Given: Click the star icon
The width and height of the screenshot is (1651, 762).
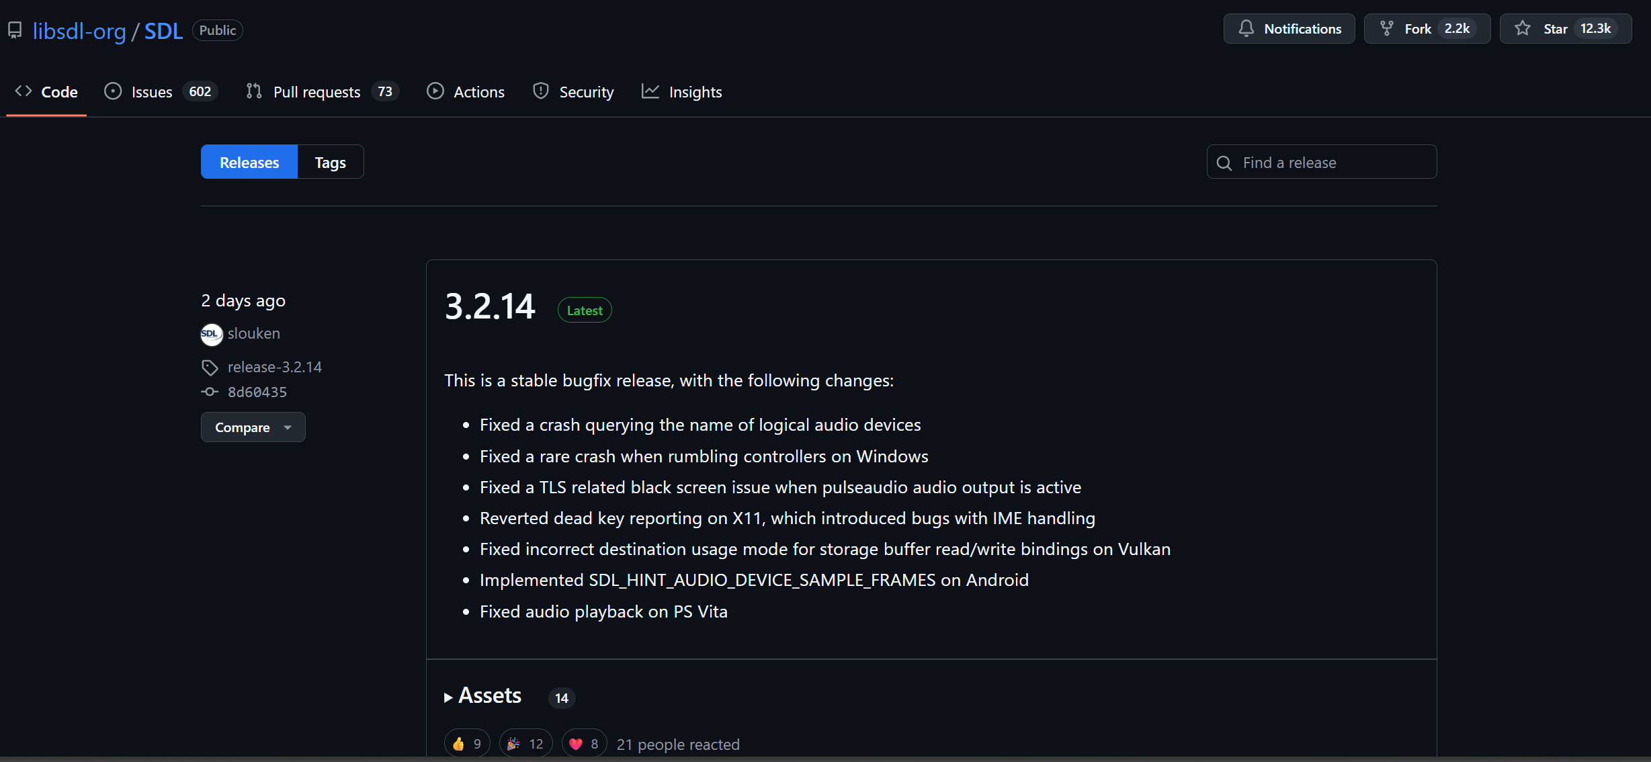Looking at the screenshot, I should [1523, 28].
